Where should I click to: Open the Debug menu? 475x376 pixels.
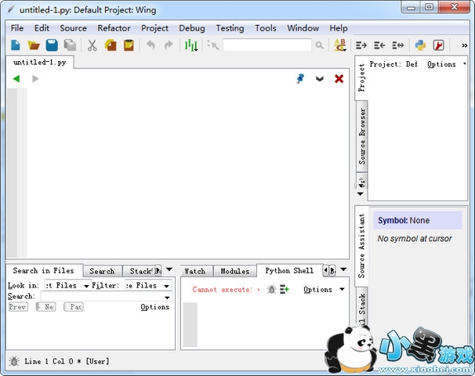click(x=192, y=28)
